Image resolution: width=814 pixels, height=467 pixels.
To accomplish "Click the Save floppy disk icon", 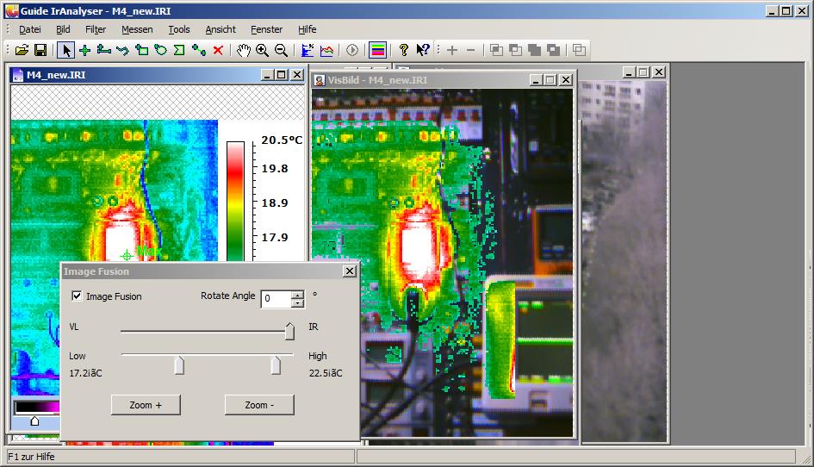I will [40, 50].
